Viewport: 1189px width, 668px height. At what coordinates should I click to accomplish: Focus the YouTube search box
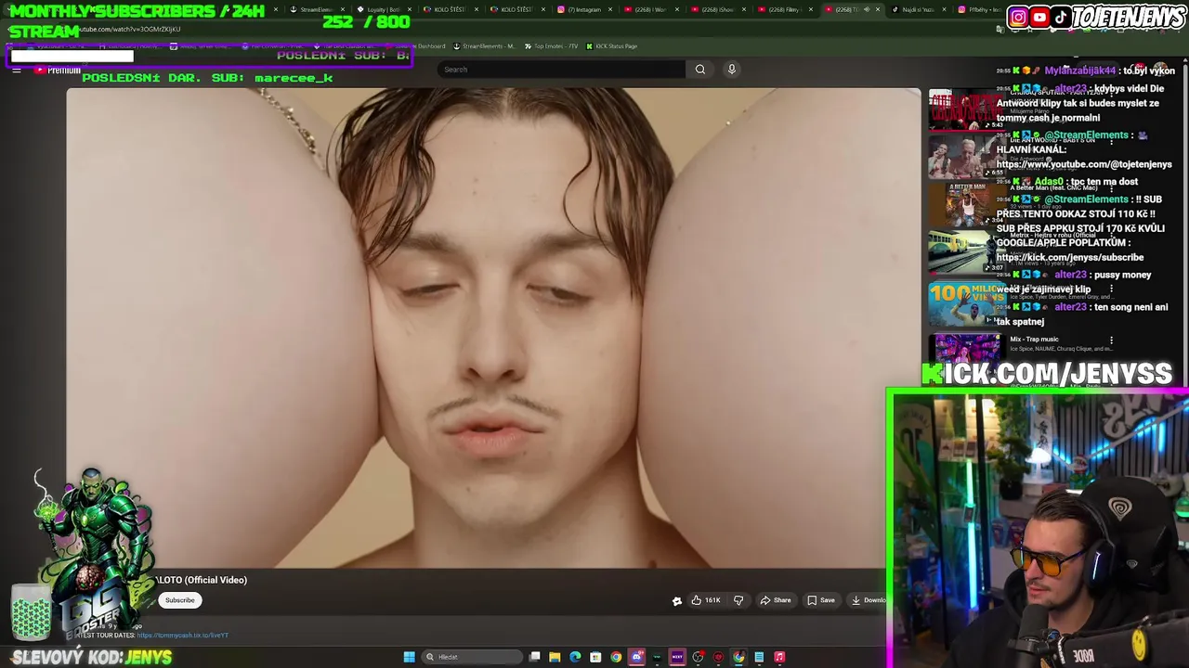point(561,70)
